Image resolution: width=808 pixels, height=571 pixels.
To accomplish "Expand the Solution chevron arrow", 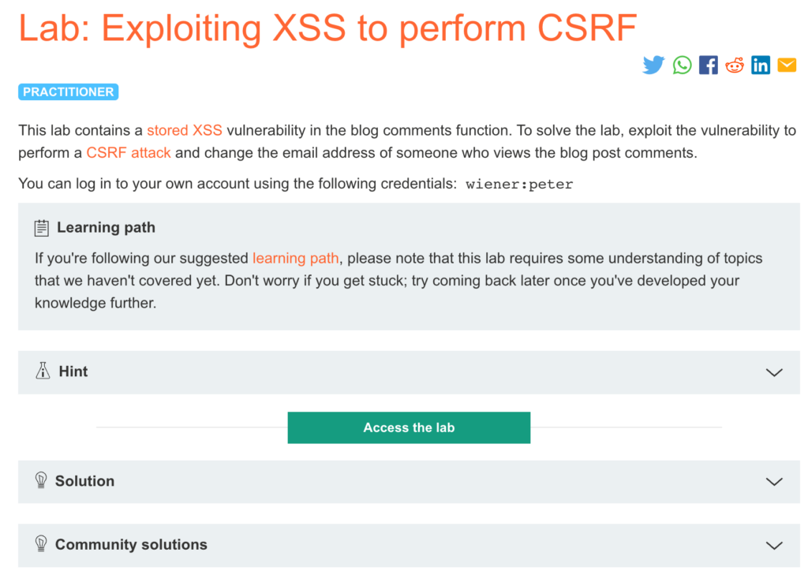I will click(x=774, y=481).
